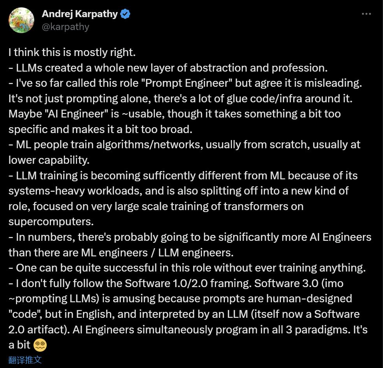
Task: Click the "systems-heavy workloads" line
Action: click(x=179, y=191)
